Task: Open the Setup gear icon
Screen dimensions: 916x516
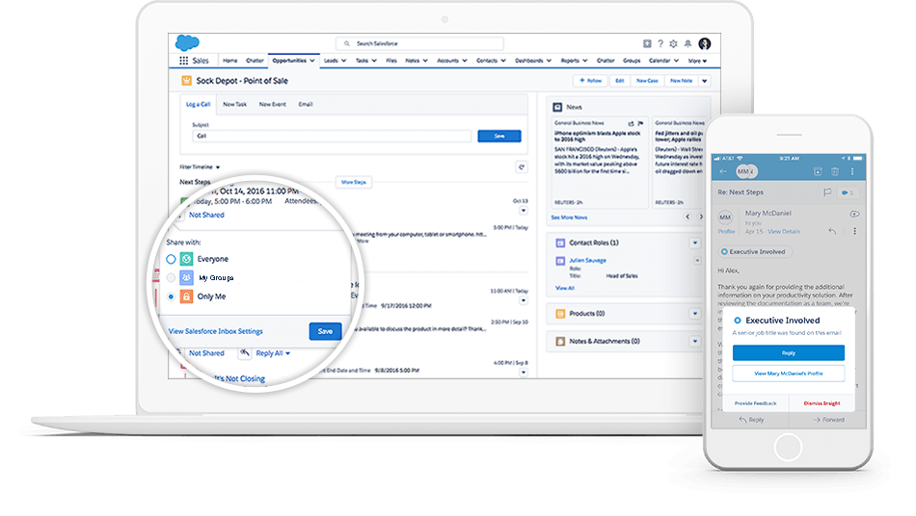Action: coord(674,43)
